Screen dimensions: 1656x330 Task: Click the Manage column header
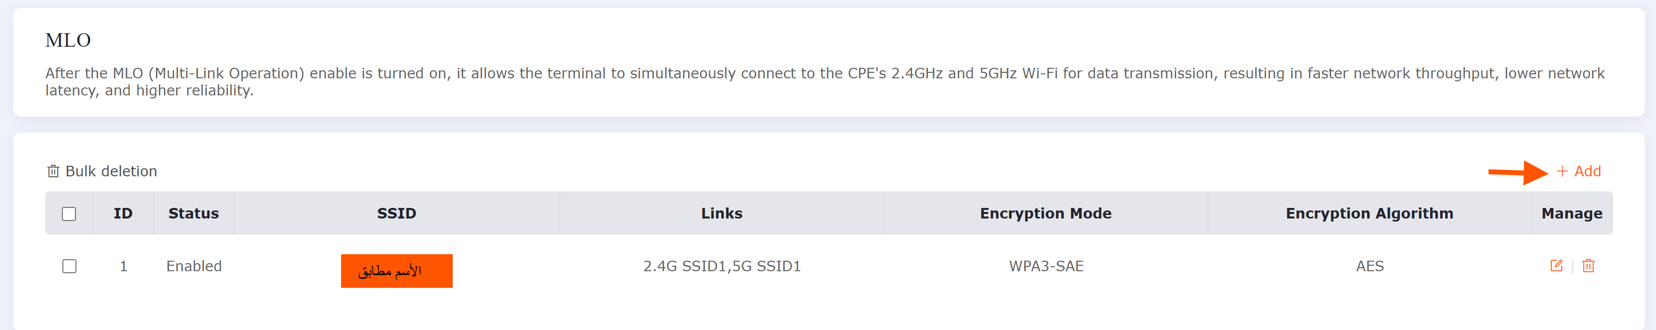coord(1571,213)
